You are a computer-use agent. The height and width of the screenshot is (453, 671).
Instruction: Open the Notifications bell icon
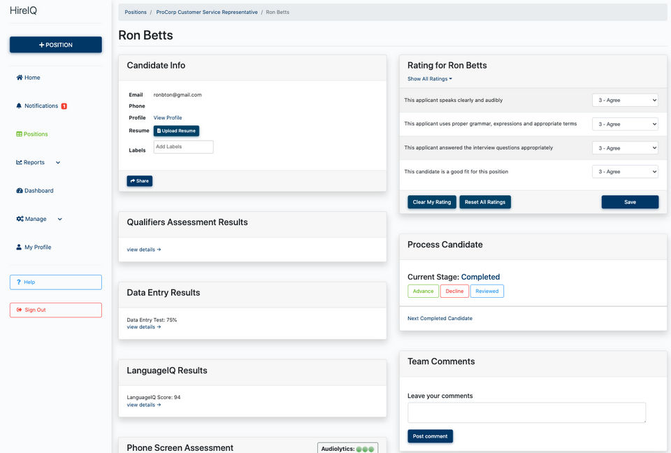tap(19, 106)
